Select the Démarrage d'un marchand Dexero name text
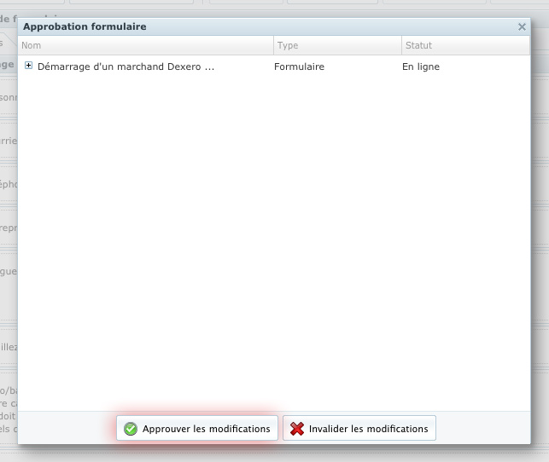549x462 pixels. pos(126,66)
